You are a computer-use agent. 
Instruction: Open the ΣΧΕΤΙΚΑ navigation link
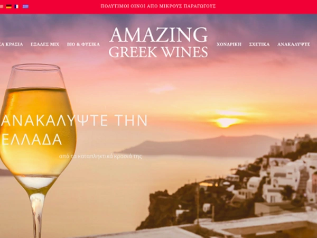click(259, 44)
